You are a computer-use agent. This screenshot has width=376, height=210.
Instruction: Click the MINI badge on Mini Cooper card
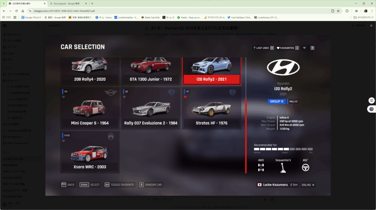(x=110, y=92)
